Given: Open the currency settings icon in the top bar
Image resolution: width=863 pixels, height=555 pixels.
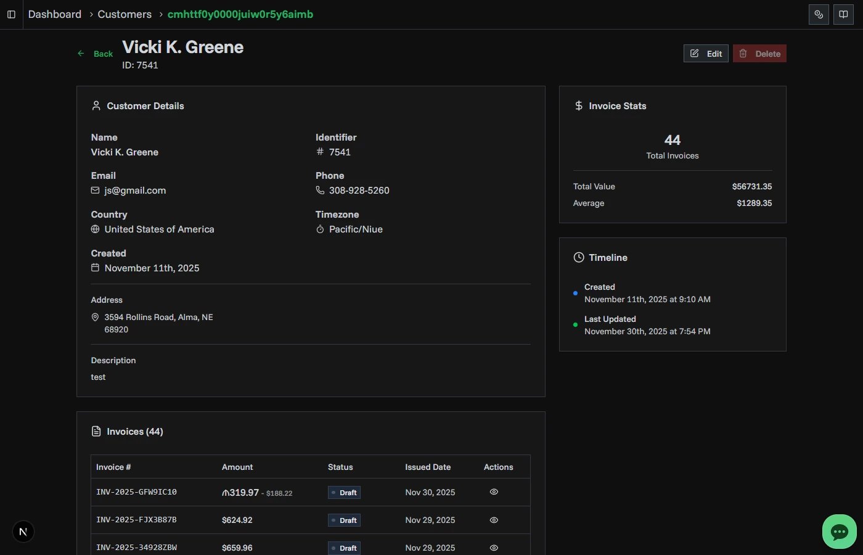Looking at the screenshot, I should [819, 14].
